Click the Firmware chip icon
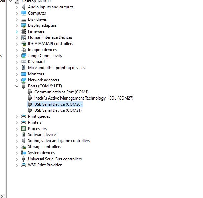The width and height of the screenshot is (203, 198). coord(24,31)
